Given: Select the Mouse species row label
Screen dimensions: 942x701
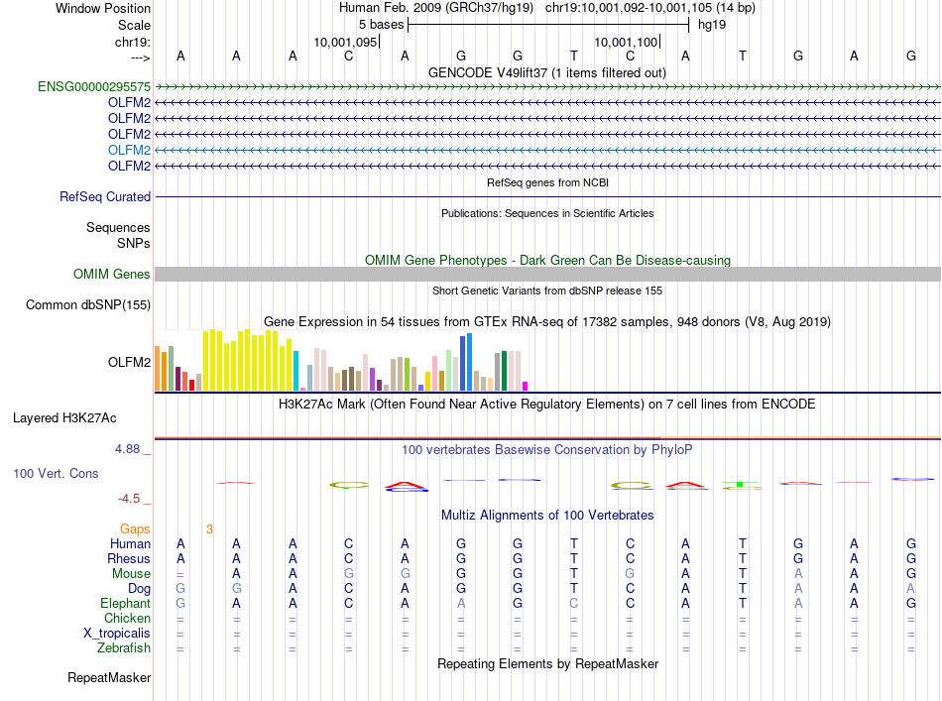Looking at the screenshot, I should 131,574.
